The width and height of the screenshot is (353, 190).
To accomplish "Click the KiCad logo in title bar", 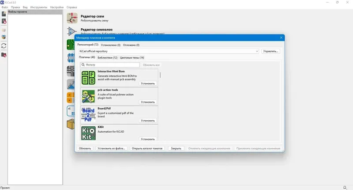I will (x=2, y=2).
